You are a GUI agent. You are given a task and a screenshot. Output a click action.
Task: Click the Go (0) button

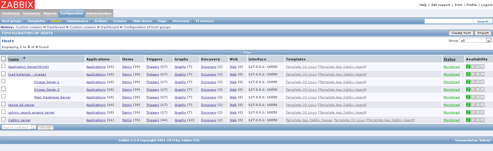coord(46,127)
